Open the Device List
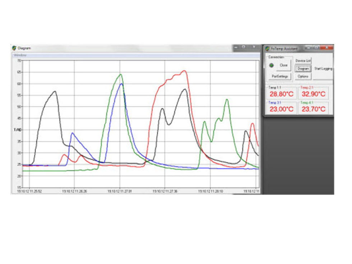The height and width of the screenshot is (264, 352). tap(303, 61)
